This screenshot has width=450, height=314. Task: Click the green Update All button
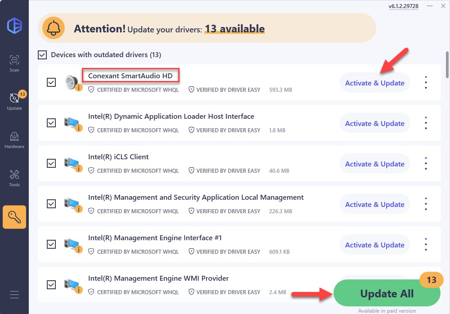[387, 294]
